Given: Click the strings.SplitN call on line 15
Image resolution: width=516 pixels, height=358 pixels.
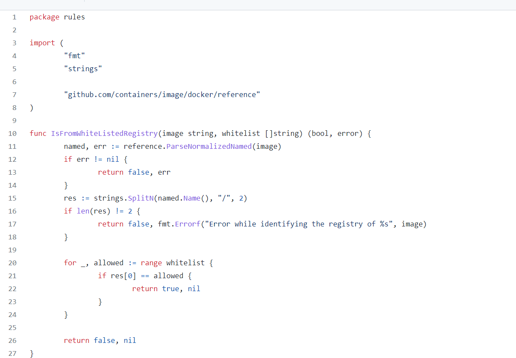Looking at the screenshot, I should tap(125, 198).
